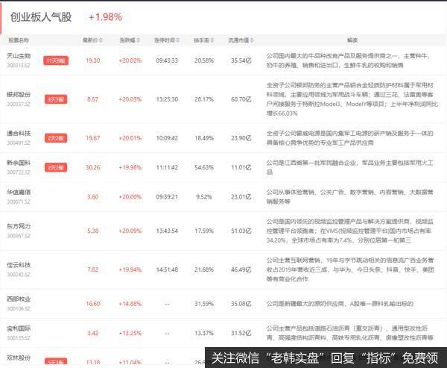Screen dimensions: 447x368
Task: Open the 双林股份 stock name
Action: pyautogui.click(x=19, y=358)
